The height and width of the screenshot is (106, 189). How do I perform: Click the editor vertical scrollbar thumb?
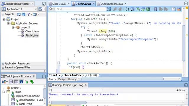[x=184, y=43]
